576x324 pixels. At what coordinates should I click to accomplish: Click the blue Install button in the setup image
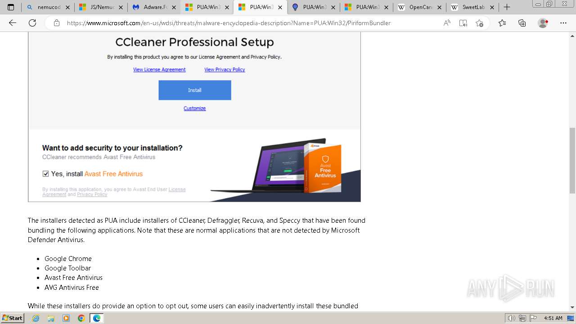[x=194, y=90]
